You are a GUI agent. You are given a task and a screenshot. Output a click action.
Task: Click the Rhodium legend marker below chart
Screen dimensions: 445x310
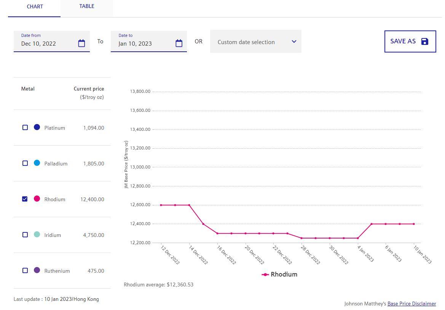coord(265,275)
